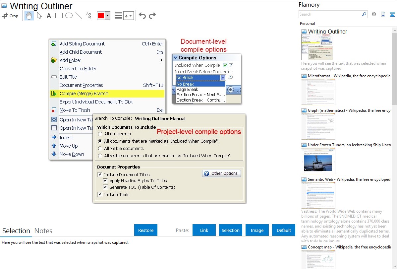Click the Semantic Web snapshot title icon

(304, 179)
